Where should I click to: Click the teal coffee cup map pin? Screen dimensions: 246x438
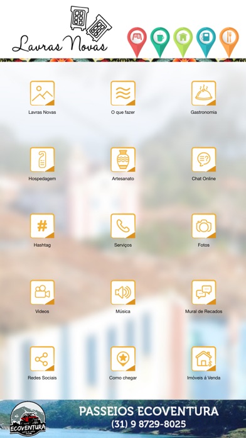click(160, 42)
